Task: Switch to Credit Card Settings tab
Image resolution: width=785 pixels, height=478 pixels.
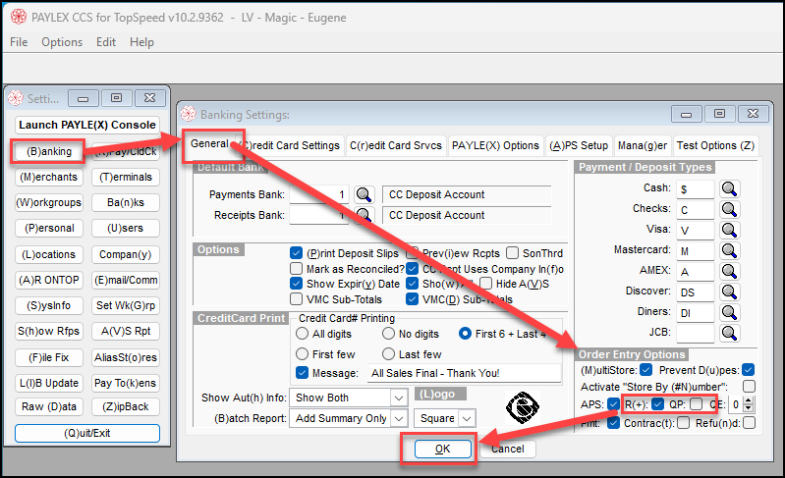Action: point(292,145)
